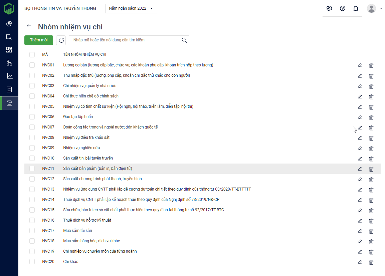Click the Thêm mới button

click(x=39, y=40)
